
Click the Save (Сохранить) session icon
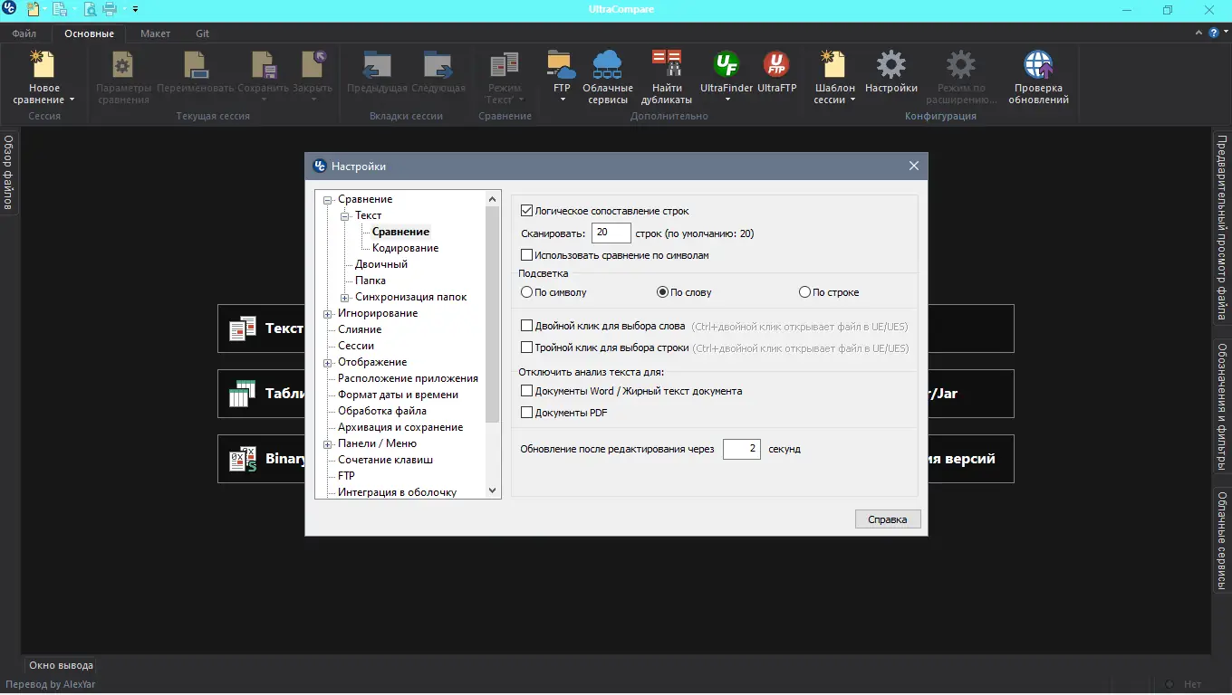[x=264, y=65]
